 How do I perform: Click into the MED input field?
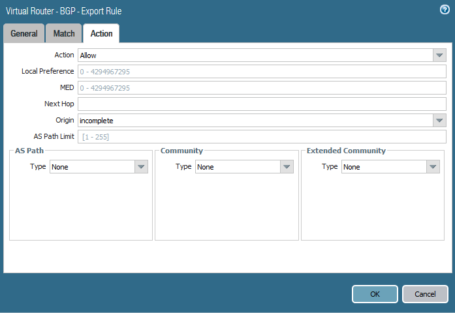(x=261, y=88)
